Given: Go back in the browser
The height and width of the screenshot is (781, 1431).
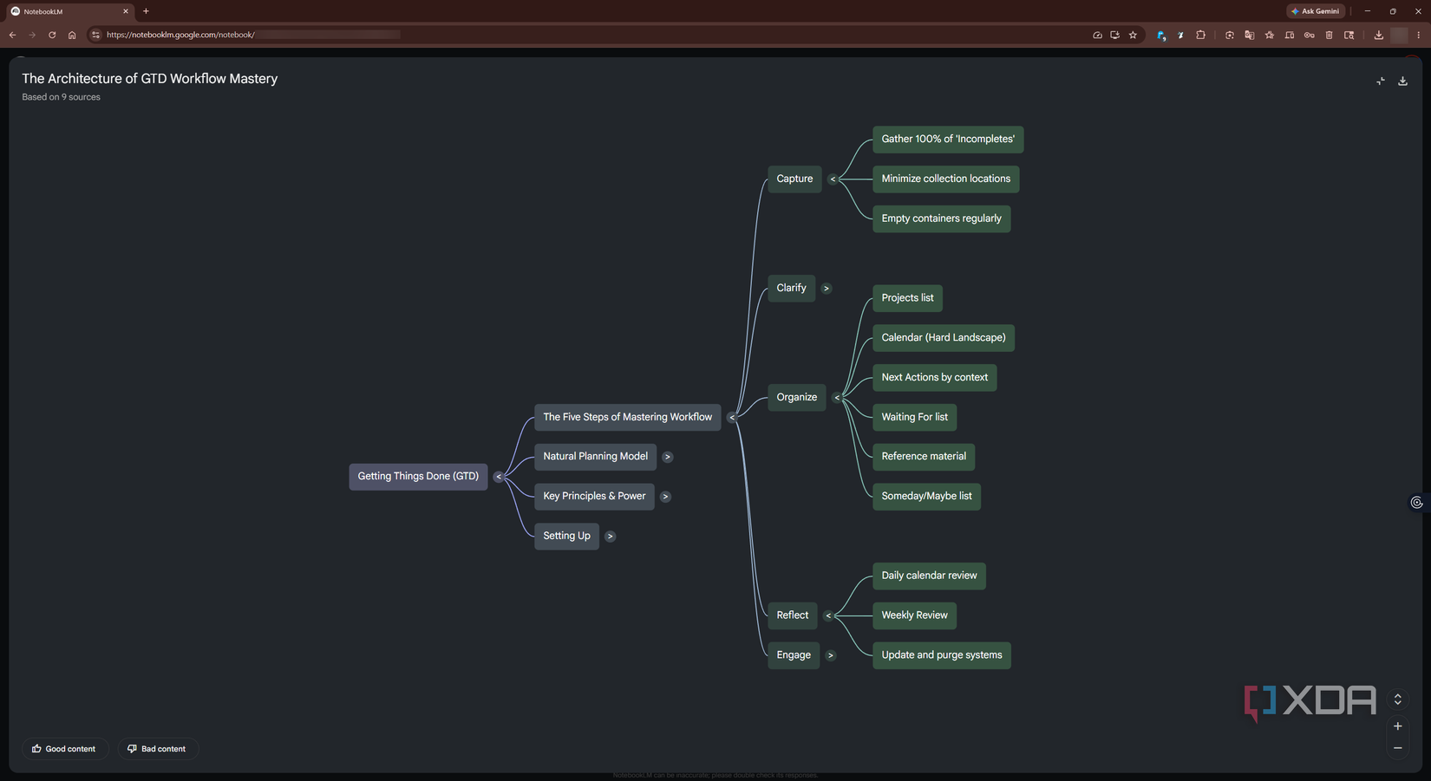Looking at the screenshot, I should (12, 35).
